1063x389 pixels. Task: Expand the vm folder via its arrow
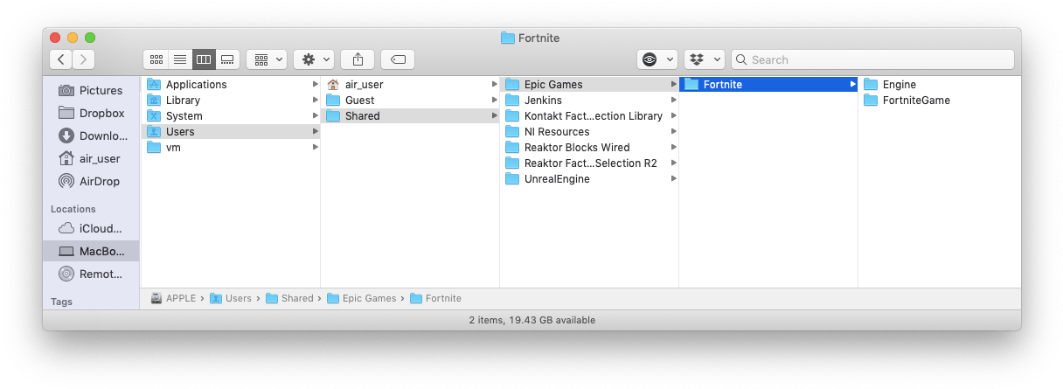[x=315, y=147]
